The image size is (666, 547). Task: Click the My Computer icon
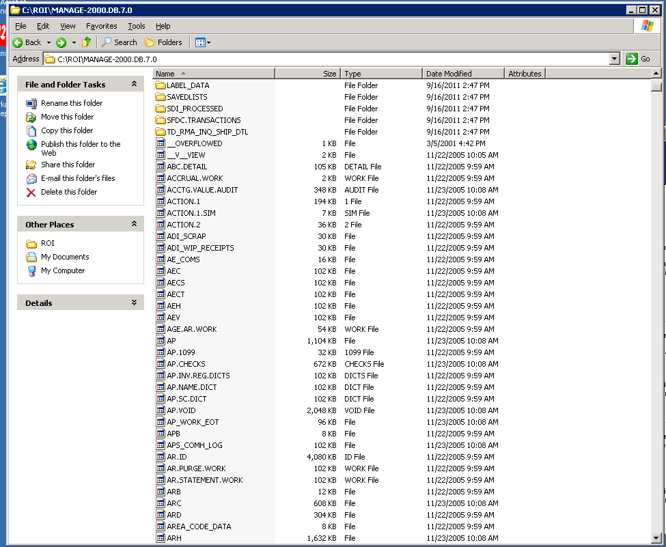tap(31, 271)
